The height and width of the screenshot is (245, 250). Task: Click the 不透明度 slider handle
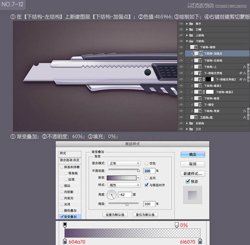click(x=139, y=171)
